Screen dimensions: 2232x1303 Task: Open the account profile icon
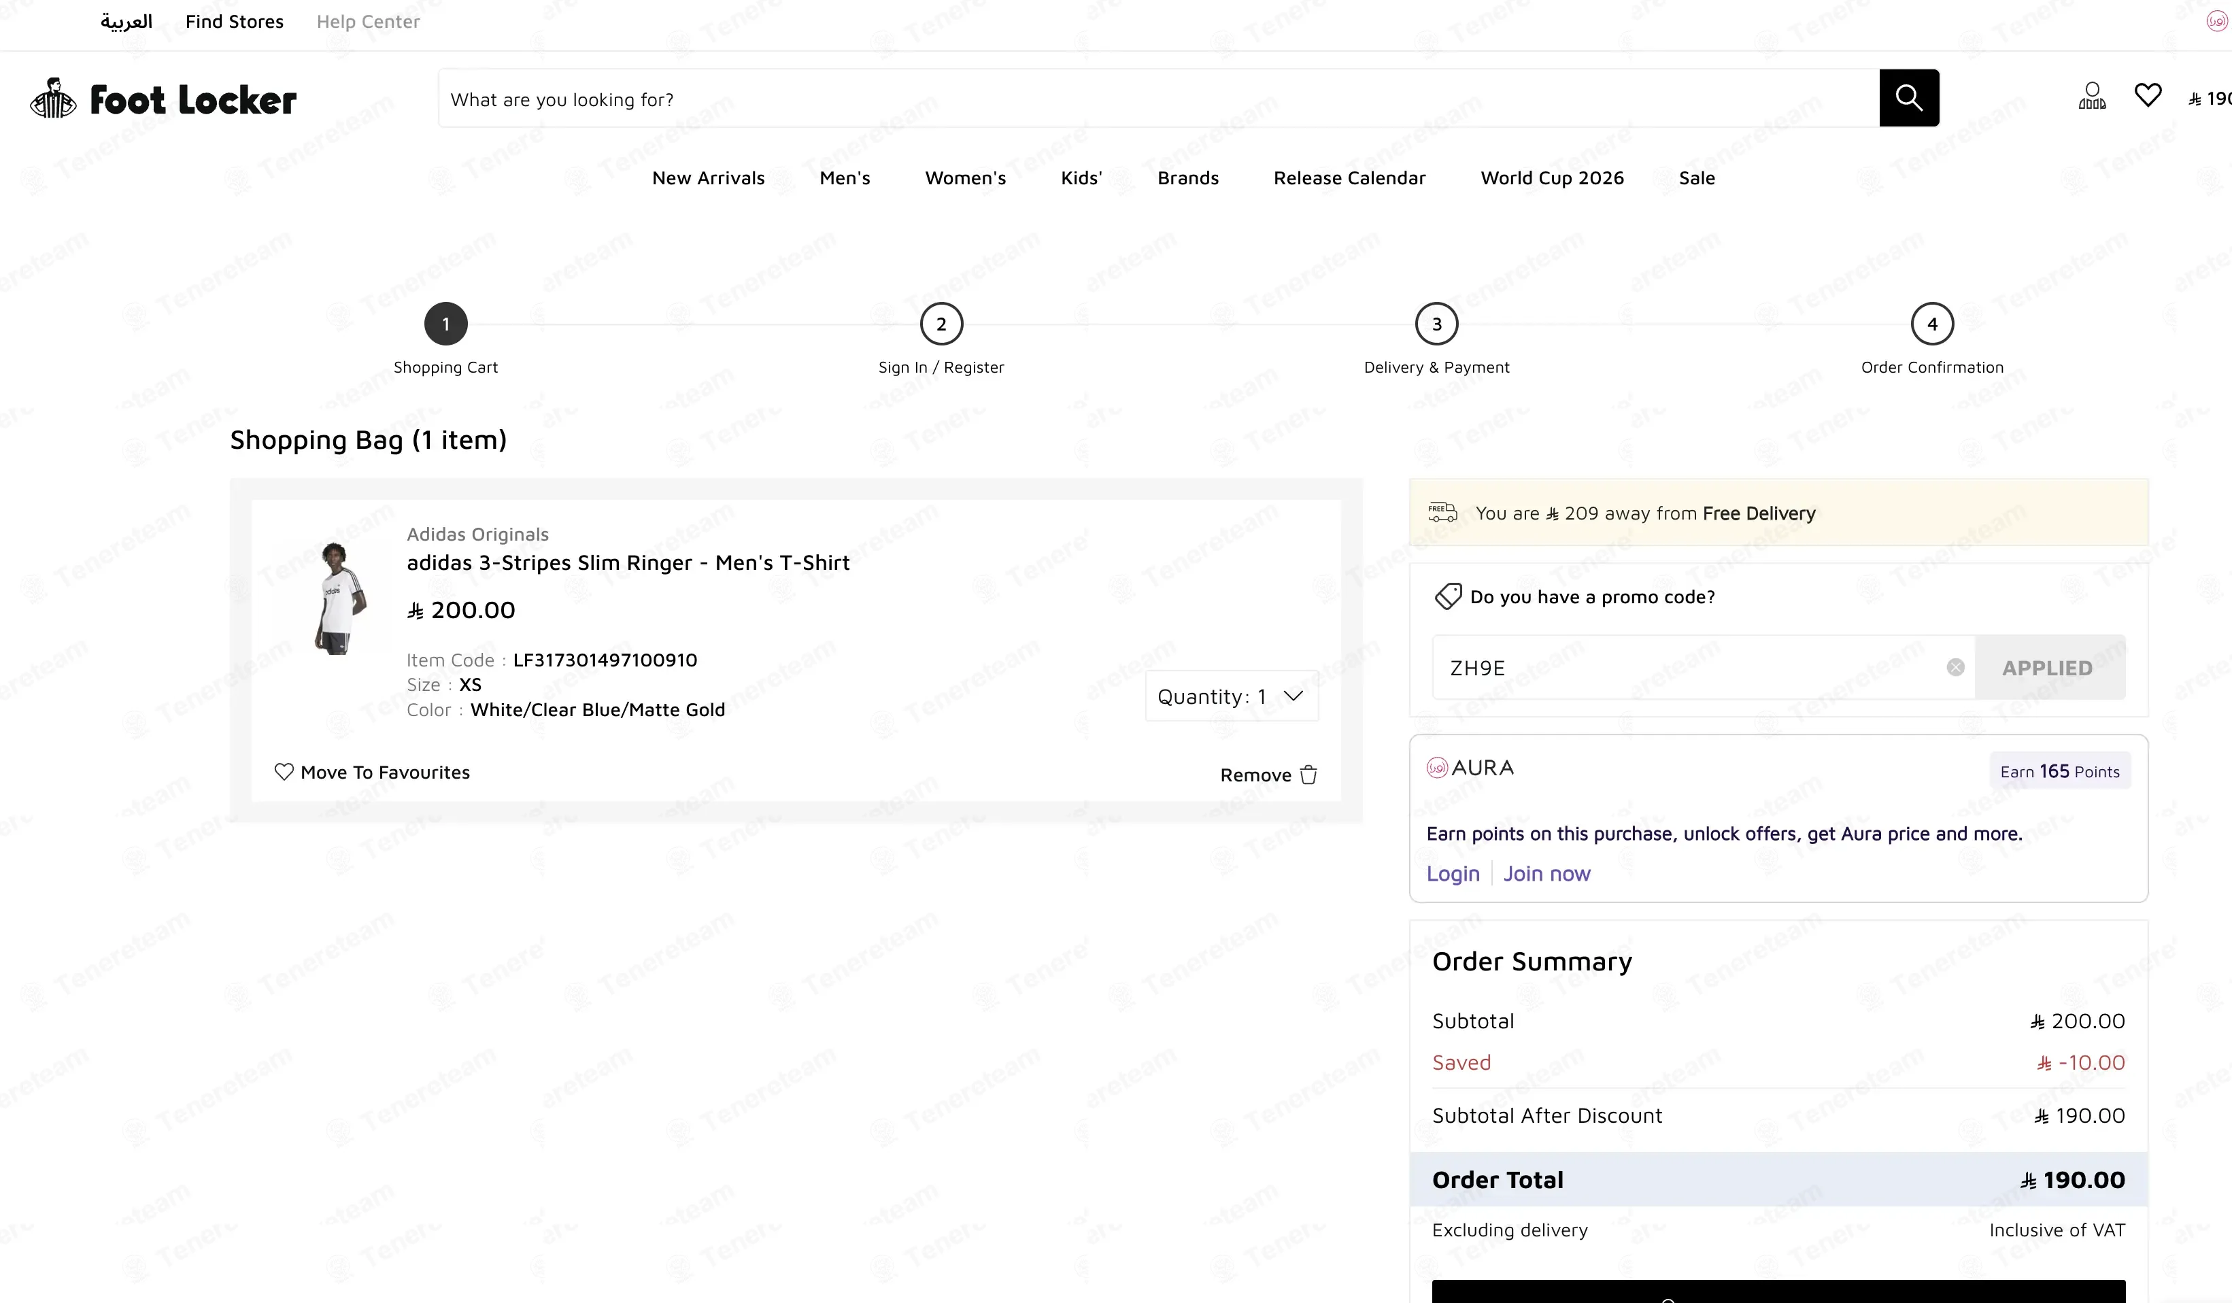pos(2092,96)
